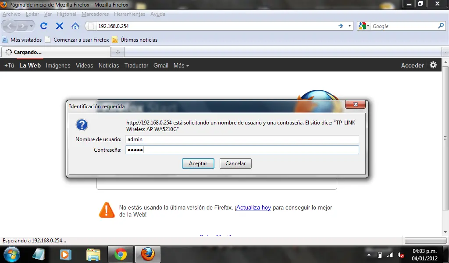Open Google search engine icon selector
Image resolution: width=449 pixels, height=263 pixels.
pyautogui.click(x=363, y=26)
